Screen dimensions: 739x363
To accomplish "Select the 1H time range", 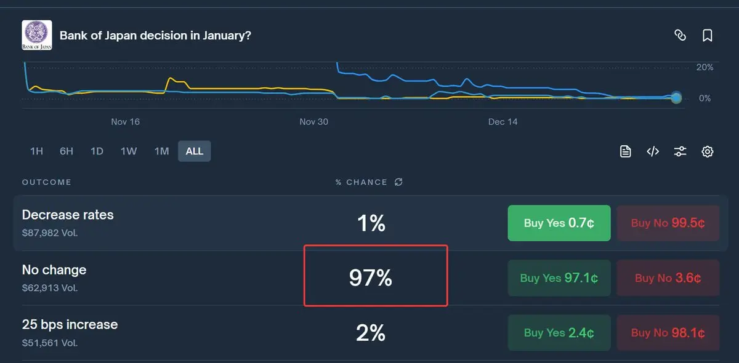I will (36, 151).
